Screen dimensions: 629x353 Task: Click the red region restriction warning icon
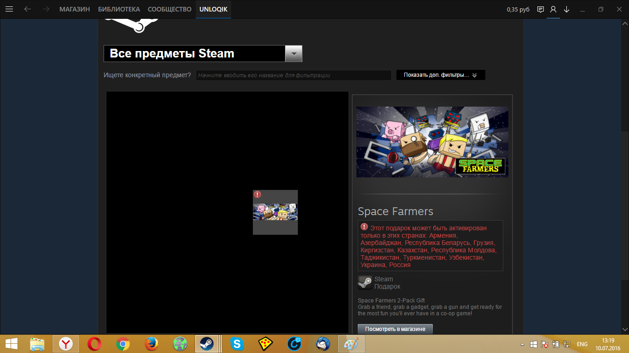click(x=364, y=227)
